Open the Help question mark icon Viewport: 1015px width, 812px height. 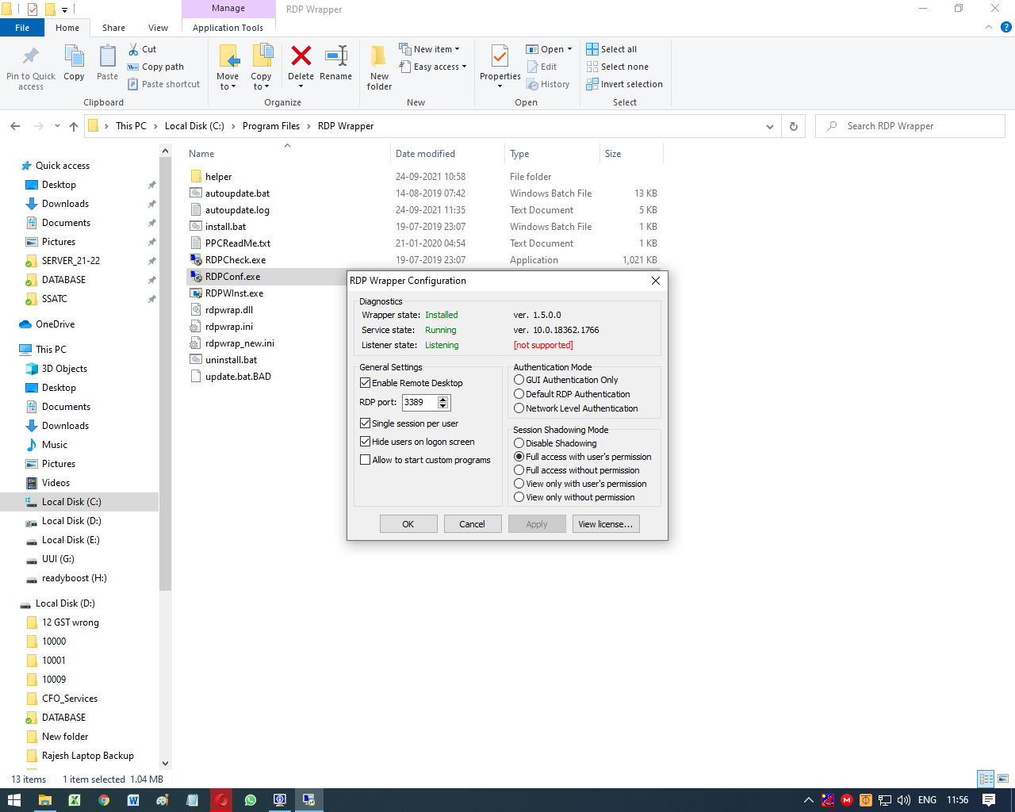point(1006,27)
